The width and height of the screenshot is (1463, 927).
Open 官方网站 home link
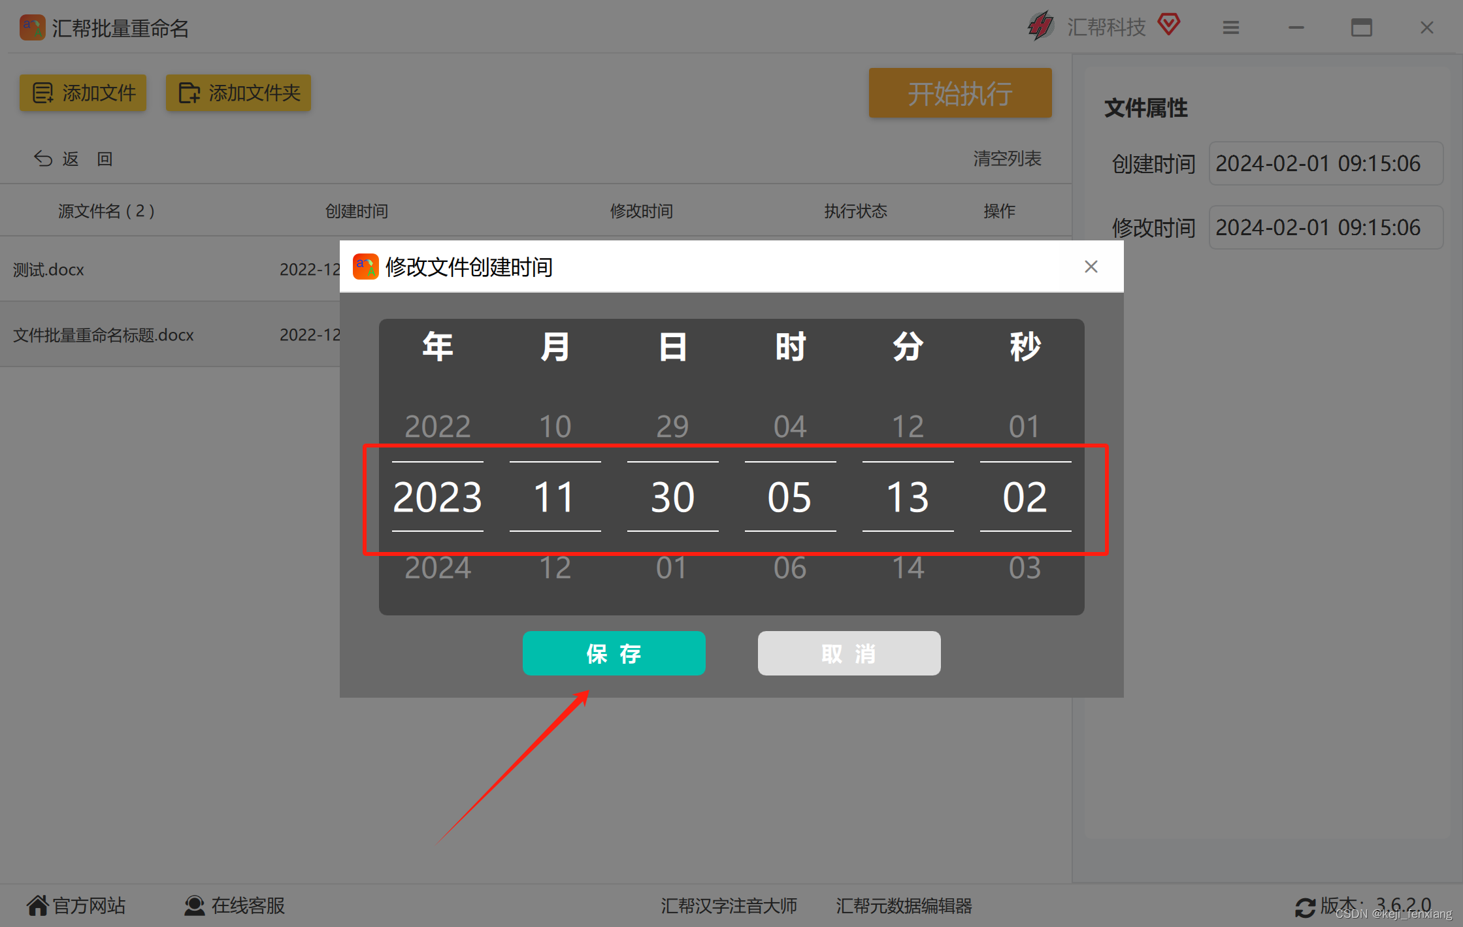point(76,905)
